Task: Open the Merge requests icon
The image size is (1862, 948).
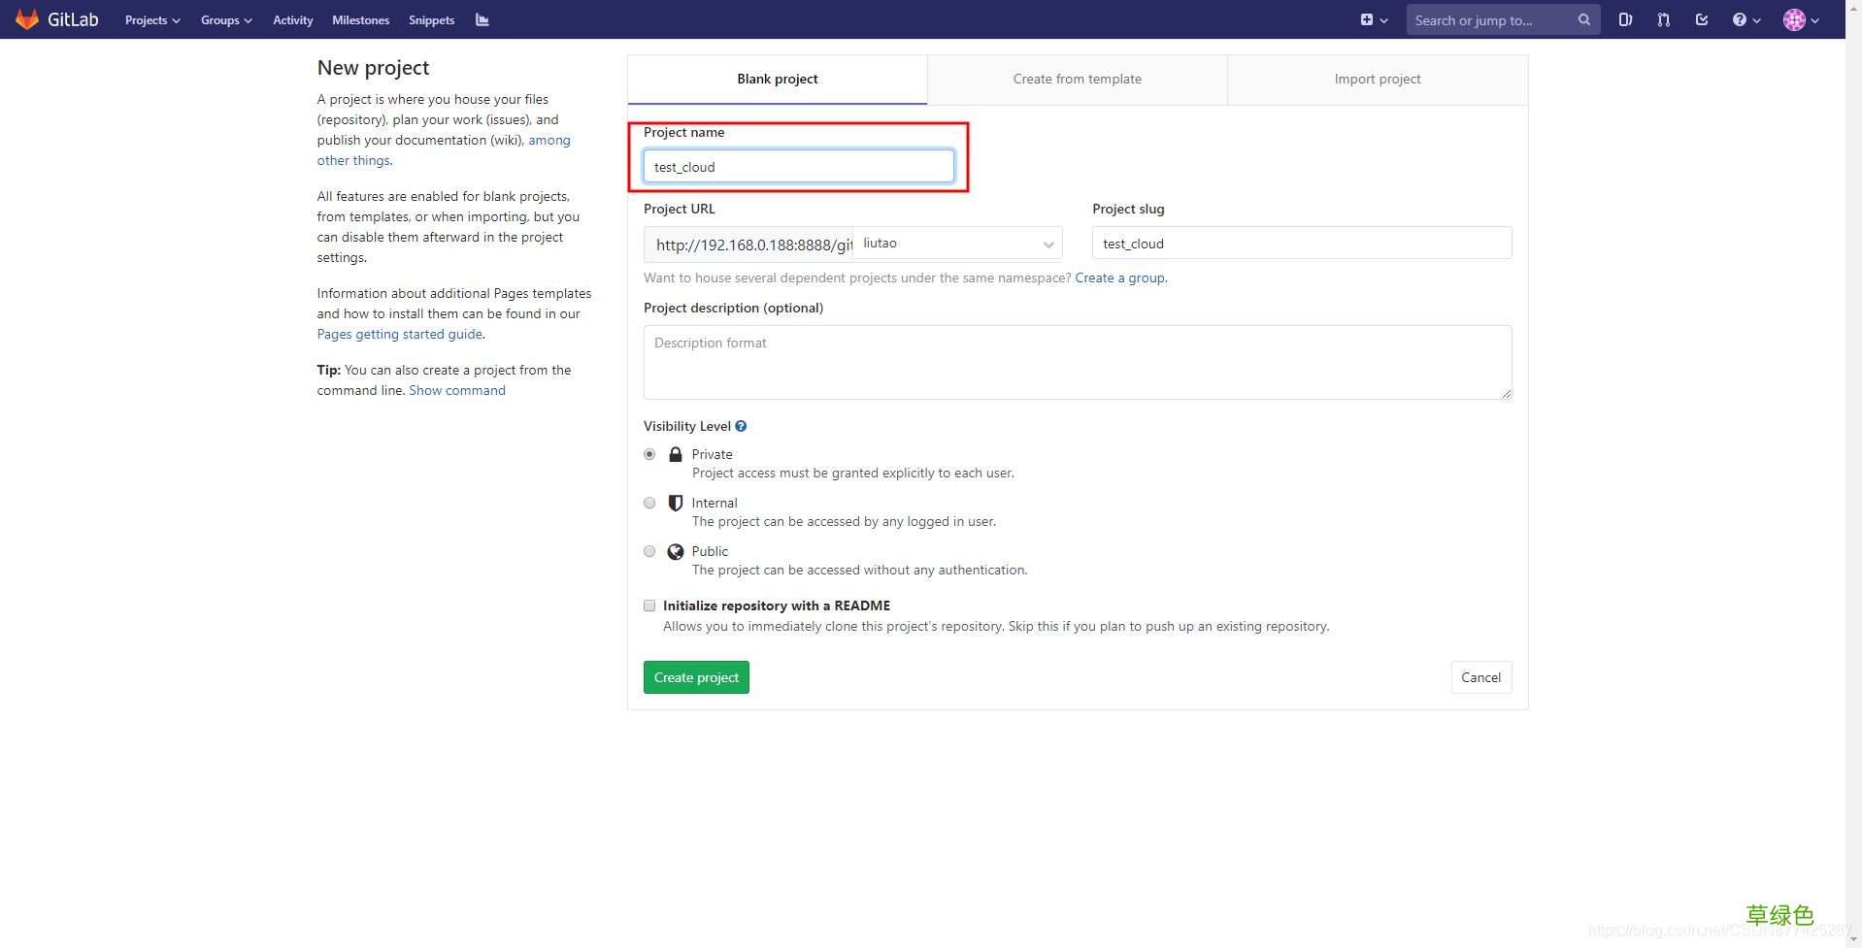Action: tap(1663, 19)
